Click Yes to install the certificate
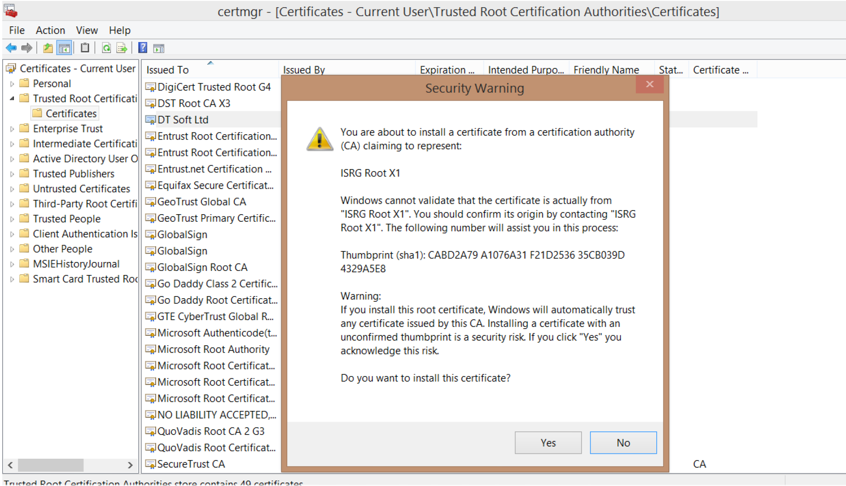Image resolution: width=846 pixels, height=486 pixels. pyautogui.click(x=548, y=443)
